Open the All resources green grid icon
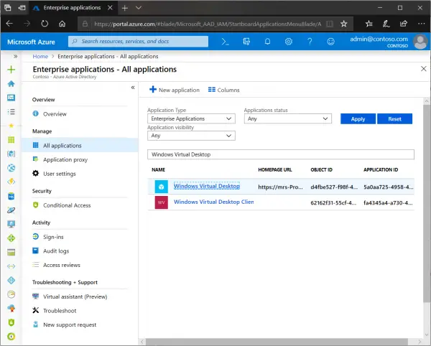 click(11, 140)
